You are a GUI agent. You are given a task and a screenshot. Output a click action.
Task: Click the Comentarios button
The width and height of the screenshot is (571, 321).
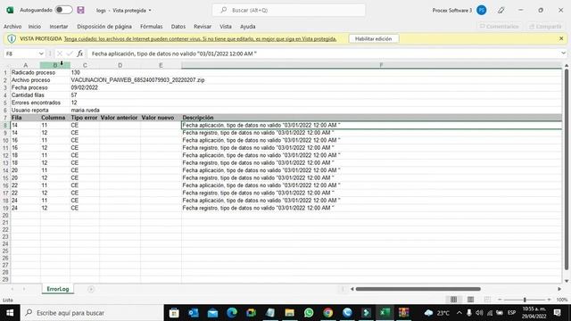(x=499, y=27)
